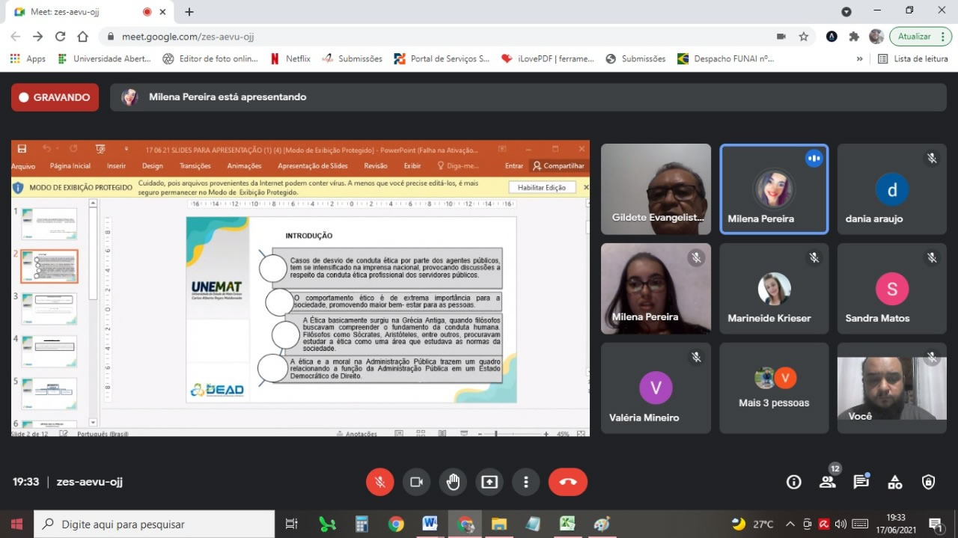Click the present screen icon

489,482
